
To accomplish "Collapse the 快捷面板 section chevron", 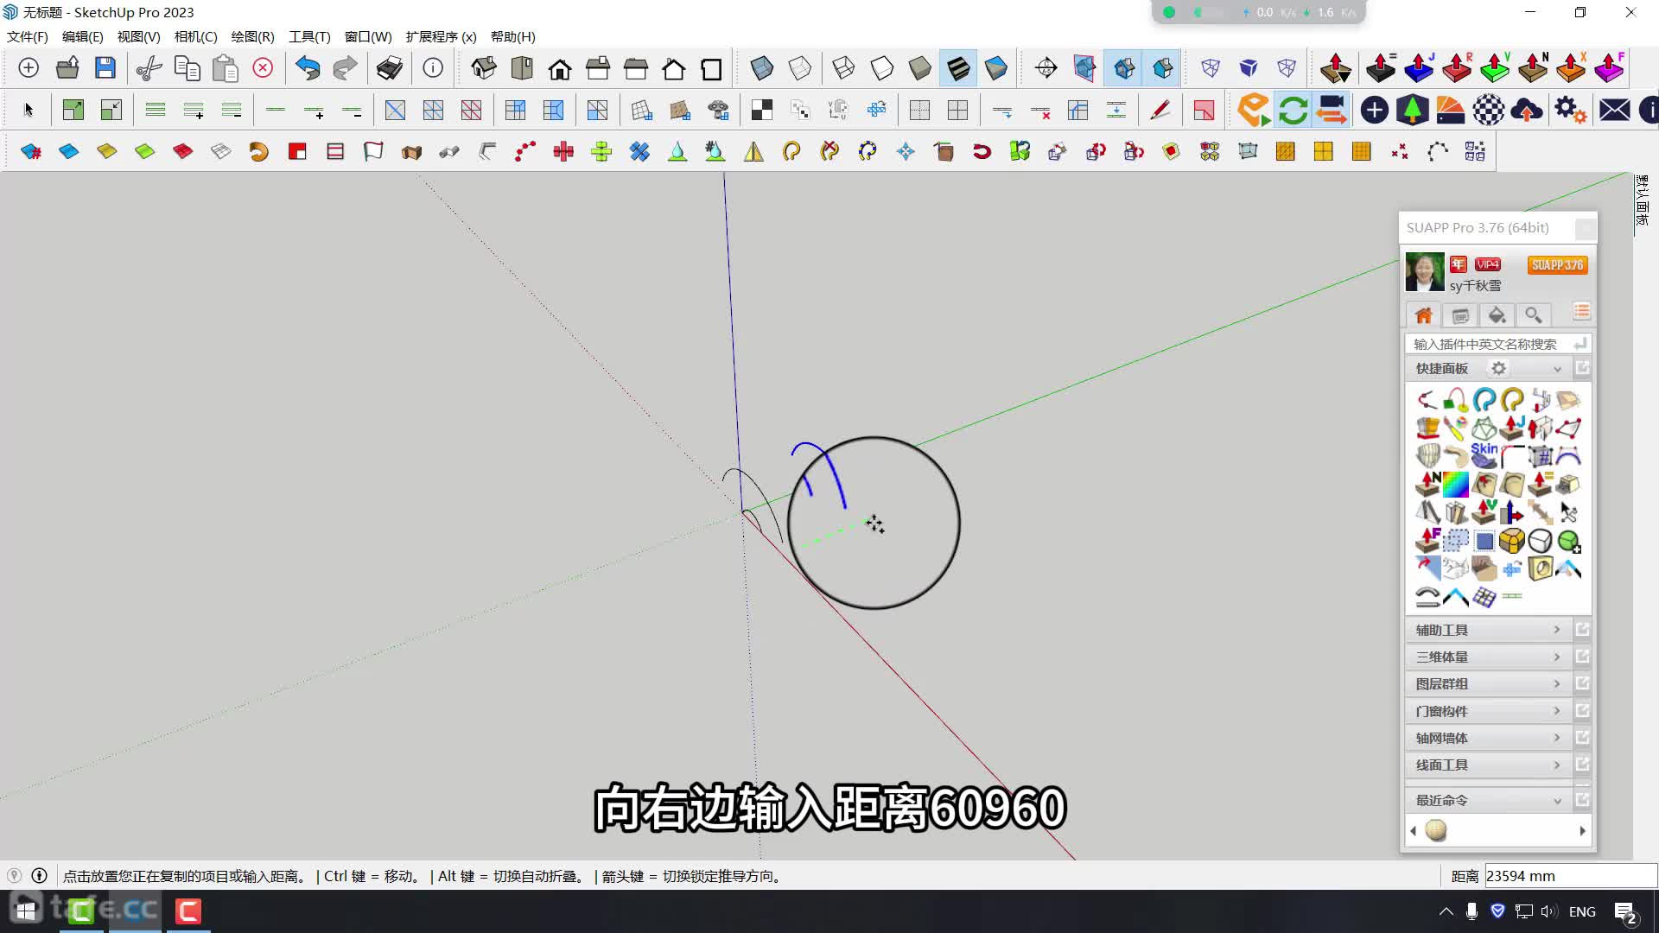I will [x=1557, y=369].
